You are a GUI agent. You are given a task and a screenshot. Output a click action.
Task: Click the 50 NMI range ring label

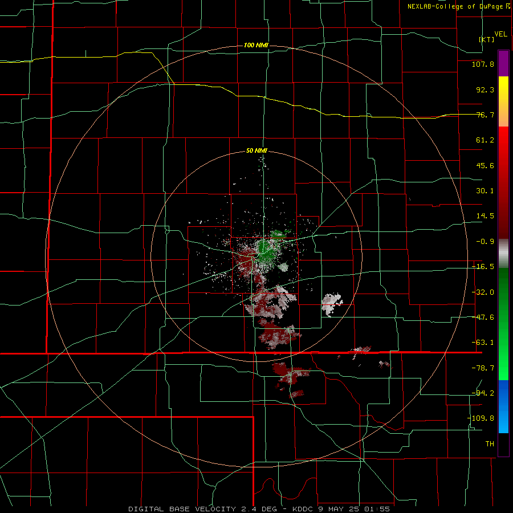[x=256, y=151]
